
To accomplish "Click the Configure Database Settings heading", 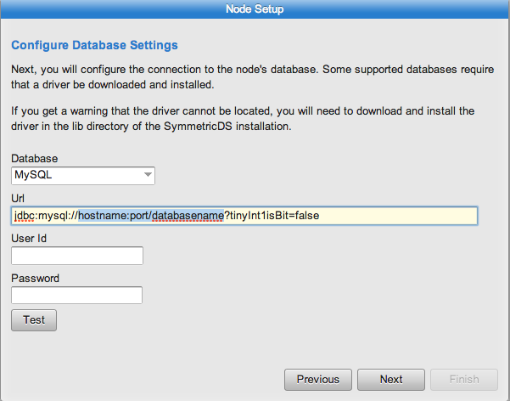I will click(x=94, y=45).
